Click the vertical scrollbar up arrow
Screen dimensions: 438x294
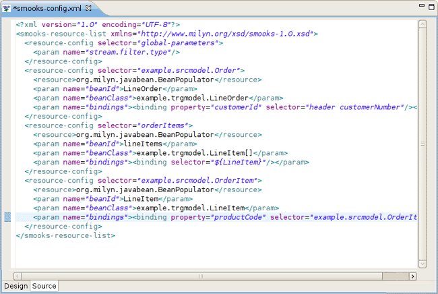423,24
